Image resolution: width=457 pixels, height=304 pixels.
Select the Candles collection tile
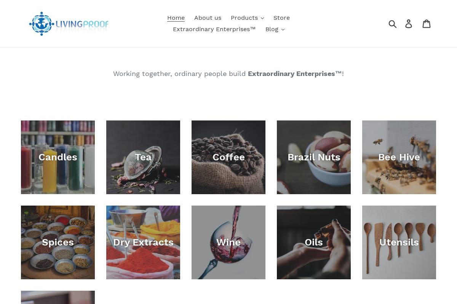58,157
